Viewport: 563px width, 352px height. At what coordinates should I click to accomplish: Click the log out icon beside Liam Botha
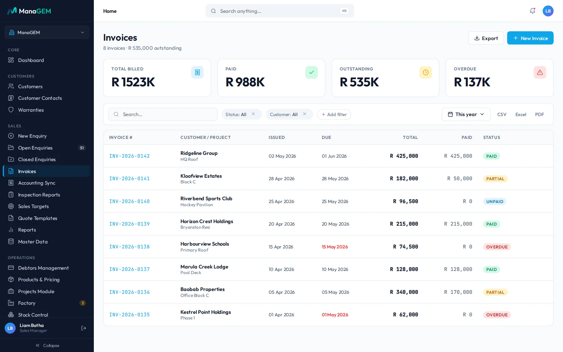pyautogui.click(x=84, y=328)
